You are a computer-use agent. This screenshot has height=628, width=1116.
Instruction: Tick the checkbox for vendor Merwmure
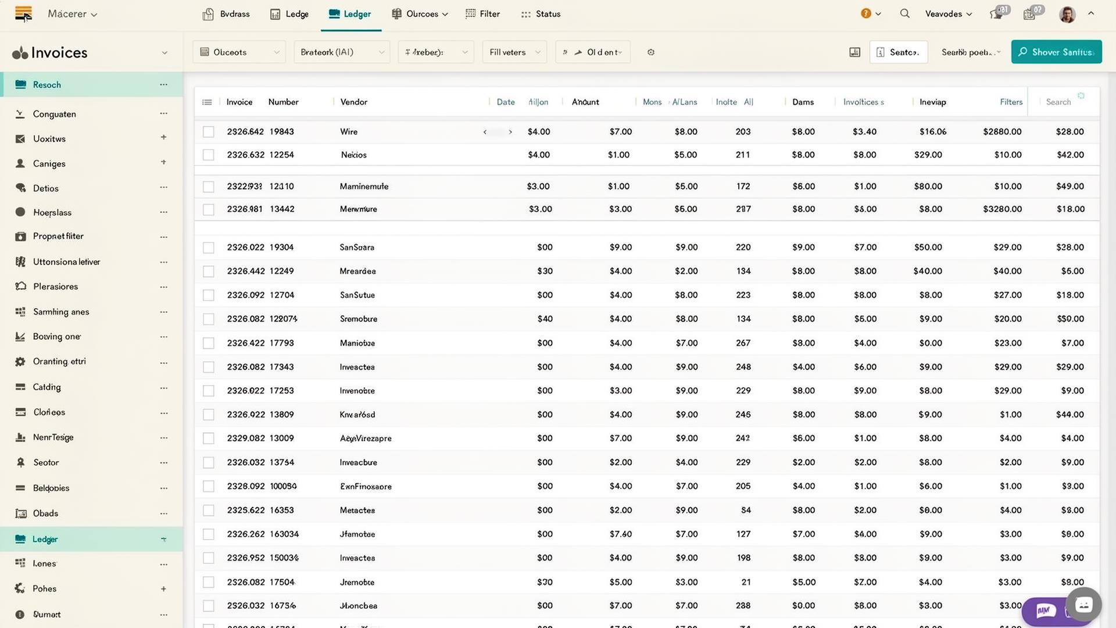[208, 209]
